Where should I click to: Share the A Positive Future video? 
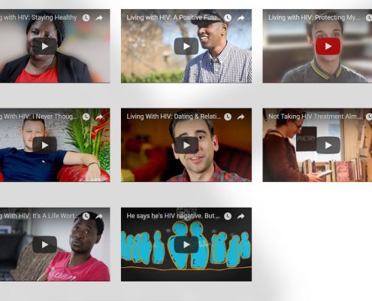[x=240, y=18]
